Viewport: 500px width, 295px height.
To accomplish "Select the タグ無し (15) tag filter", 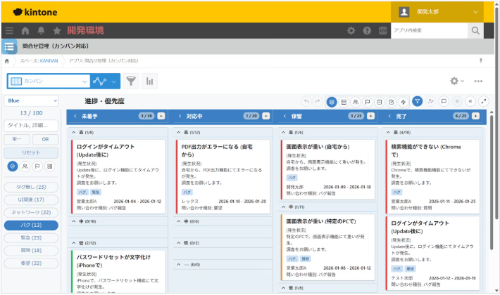I will [x=31, y=187].
